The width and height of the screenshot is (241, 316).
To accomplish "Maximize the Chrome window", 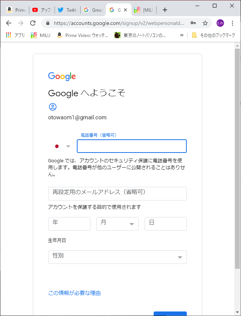I will [215, 6].
